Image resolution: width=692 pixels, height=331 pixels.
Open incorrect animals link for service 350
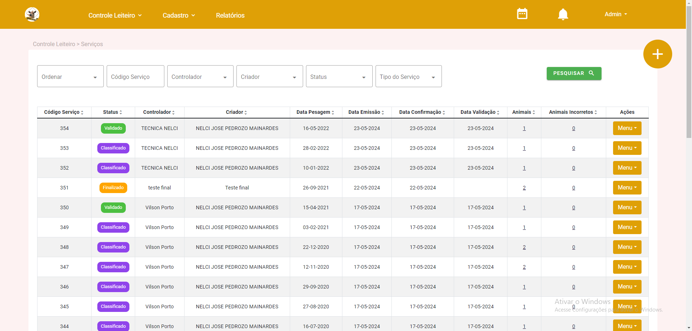pyautogui.click(x=573, y=208)
